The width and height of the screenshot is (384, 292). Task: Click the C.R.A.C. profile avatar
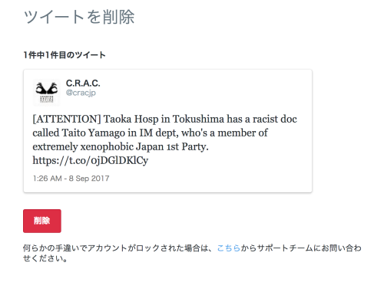(x=47, y=92)
